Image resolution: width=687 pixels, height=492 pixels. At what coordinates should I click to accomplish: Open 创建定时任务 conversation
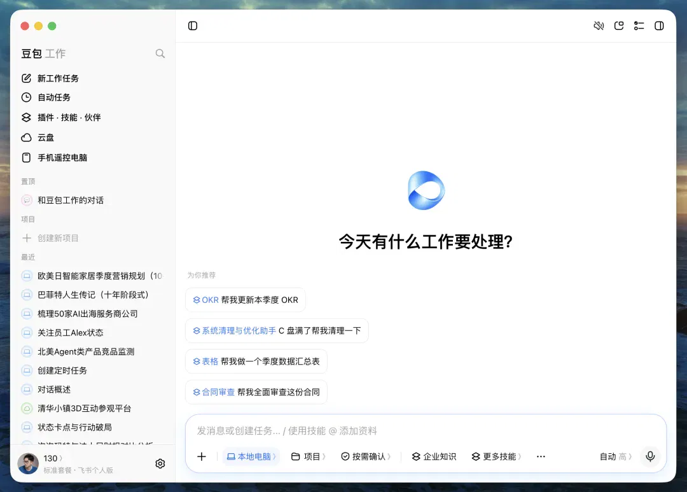coord(92,370)
